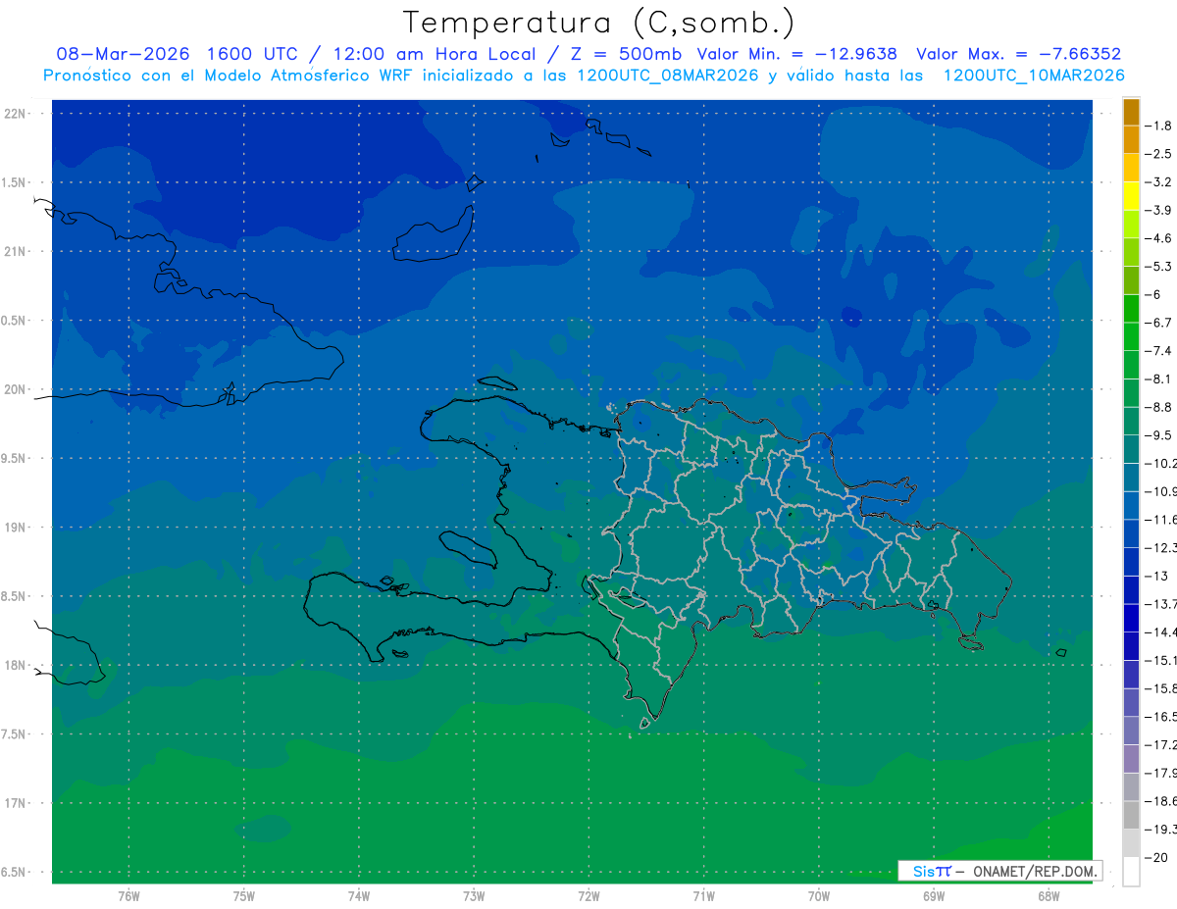Image resolution: width=1177 pixels, height=909 pixels.
Task: Click the "1600 UTC" time label
Action: [x=253, y=54]
